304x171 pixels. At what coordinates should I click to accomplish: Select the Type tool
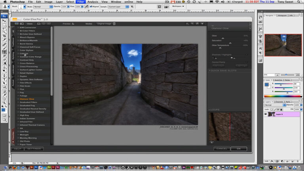(x=4, y=79)
